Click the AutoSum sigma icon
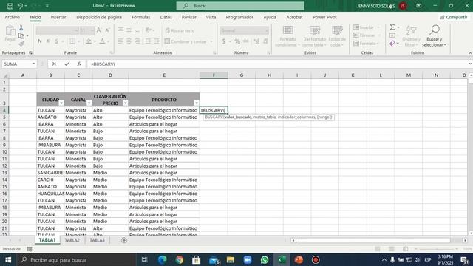The height and width of the screenshot is (266, 473). 392,27
